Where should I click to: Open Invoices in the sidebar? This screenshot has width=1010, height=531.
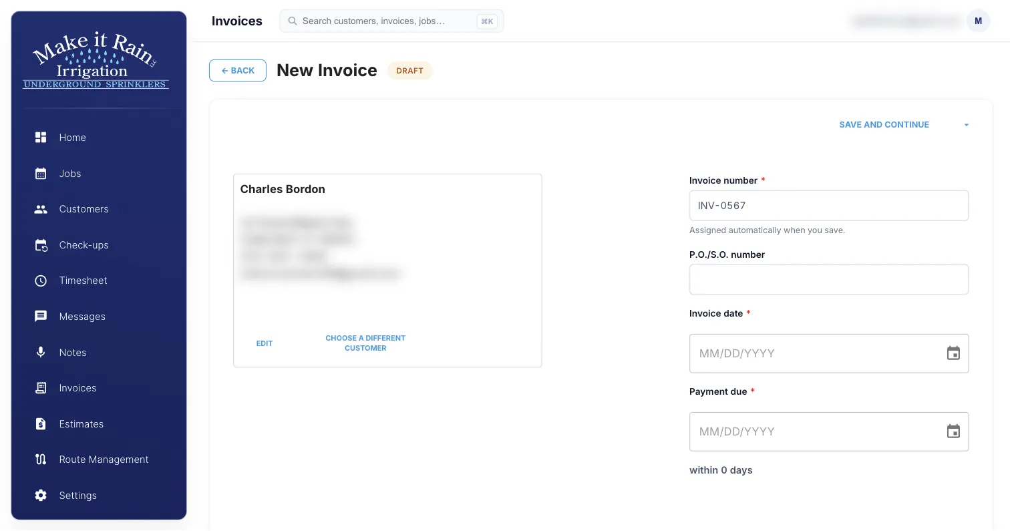(x=77, y=388)
